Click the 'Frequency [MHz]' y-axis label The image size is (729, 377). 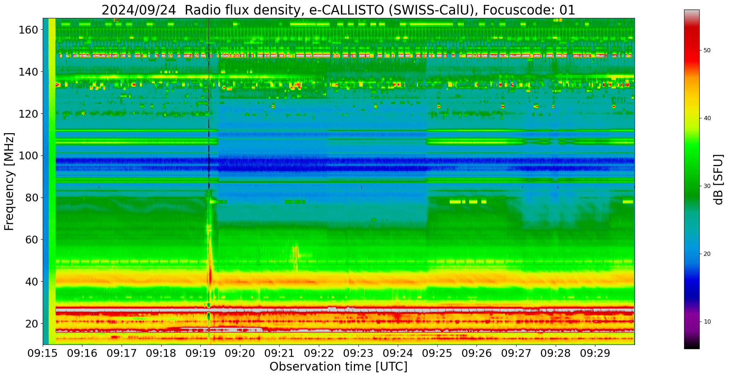[9, 181]
